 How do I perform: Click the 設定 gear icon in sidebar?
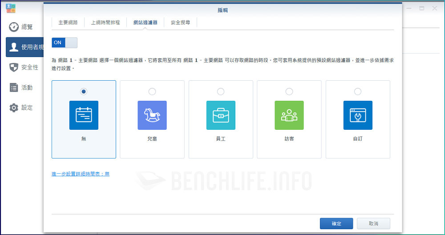click(14, 108)
